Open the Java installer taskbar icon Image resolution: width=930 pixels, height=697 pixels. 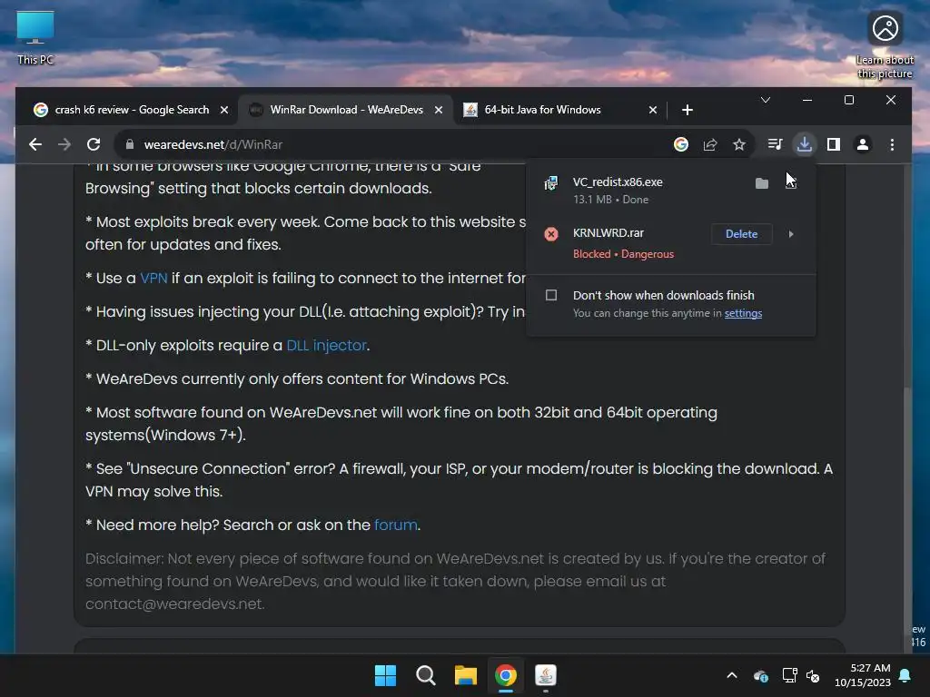coord(546,675)
